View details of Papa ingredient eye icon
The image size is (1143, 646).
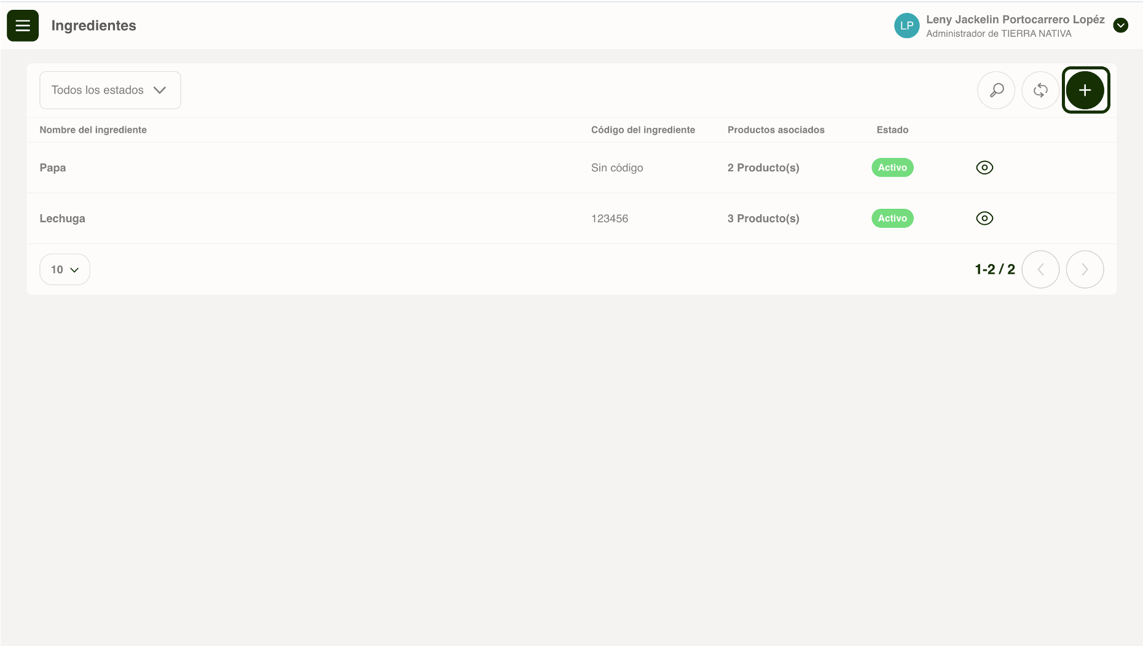984,168
